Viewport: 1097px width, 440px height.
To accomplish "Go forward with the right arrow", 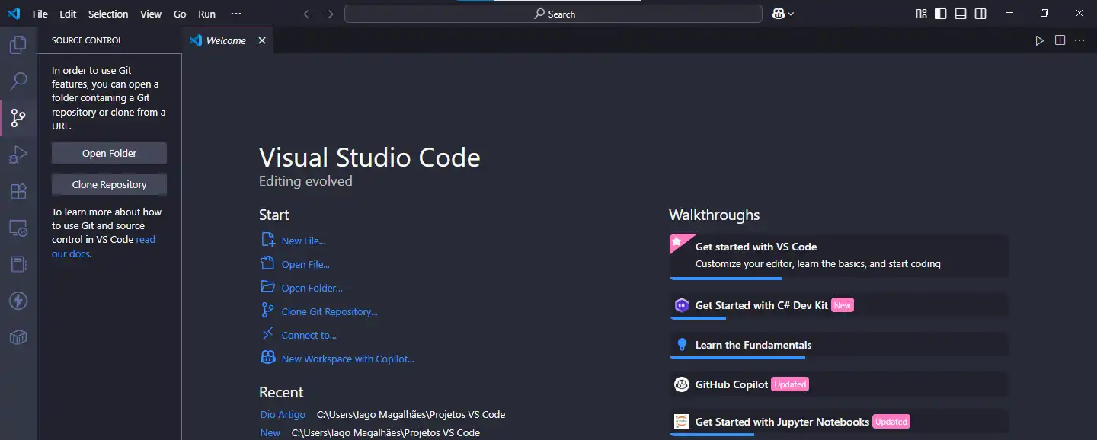I will [x=328, y=14].
